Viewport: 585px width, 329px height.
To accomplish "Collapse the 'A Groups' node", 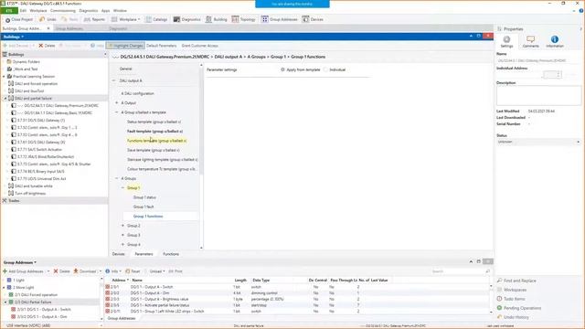I will (x=117, y=178).
